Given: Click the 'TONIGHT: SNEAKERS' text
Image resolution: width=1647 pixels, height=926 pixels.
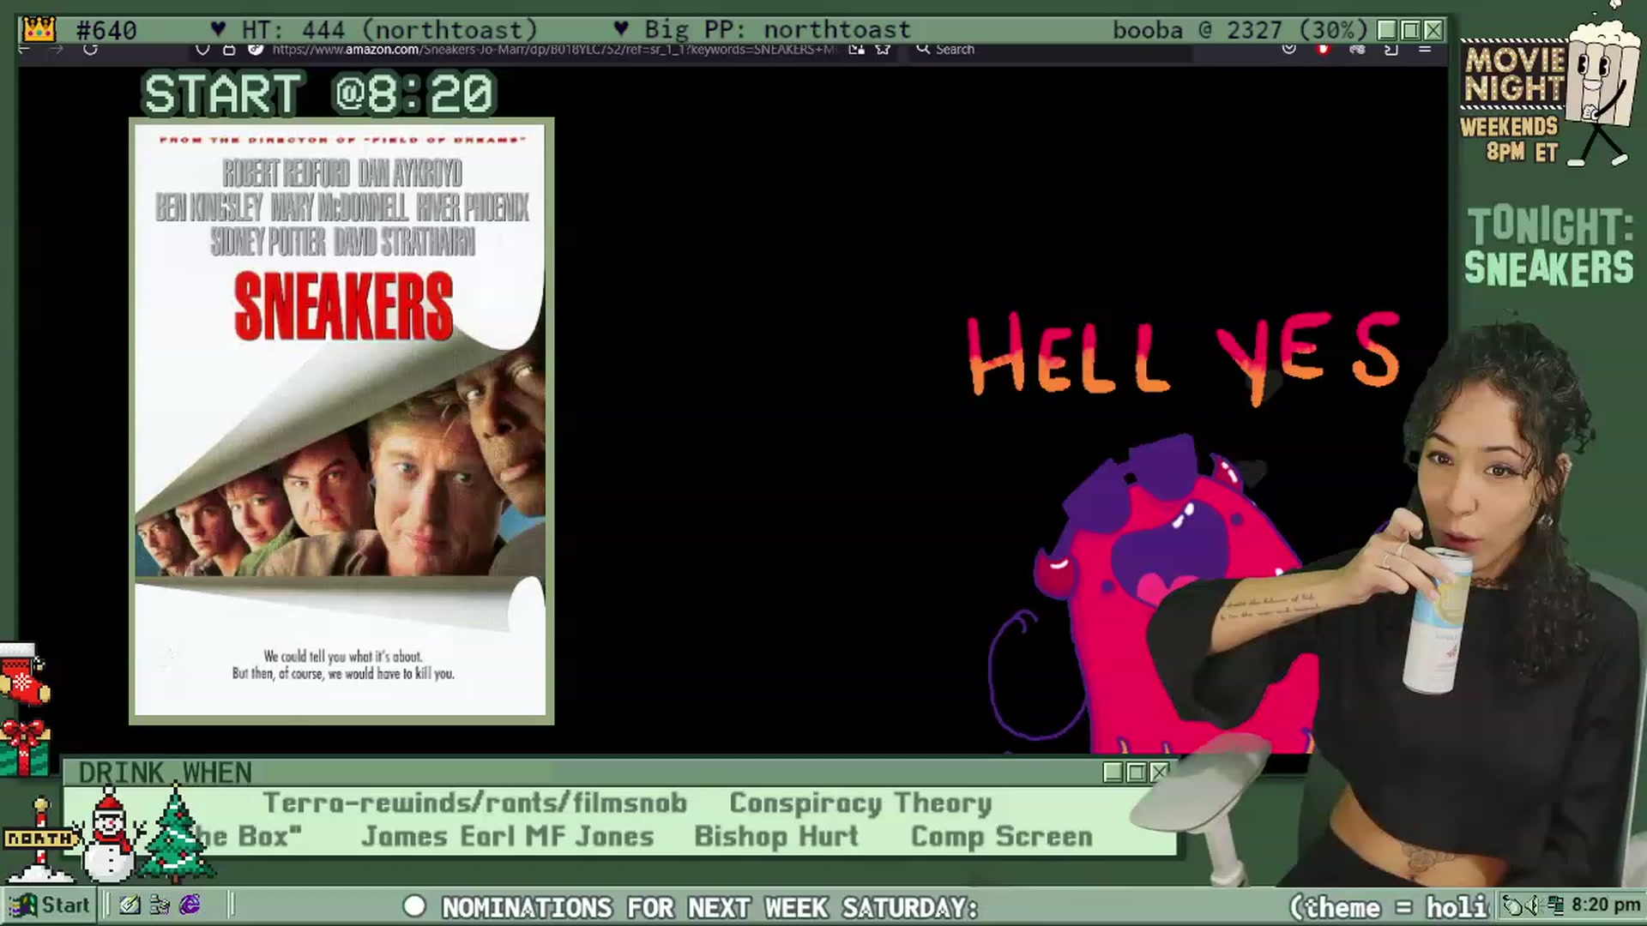Looking at the screenshot, I should point(1549,246).
